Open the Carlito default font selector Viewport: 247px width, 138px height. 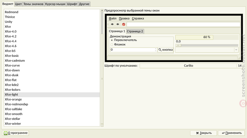coord(188,66)
